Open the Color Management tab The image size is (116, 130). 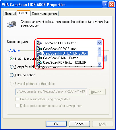point(45,14)
